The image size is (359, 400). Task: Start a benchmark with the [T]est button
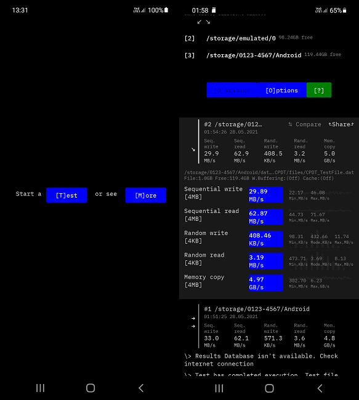tap(67, 195)
